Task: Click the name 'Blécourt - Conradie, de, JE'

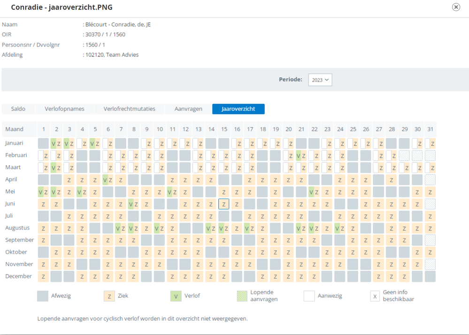Action: point(118,24)
